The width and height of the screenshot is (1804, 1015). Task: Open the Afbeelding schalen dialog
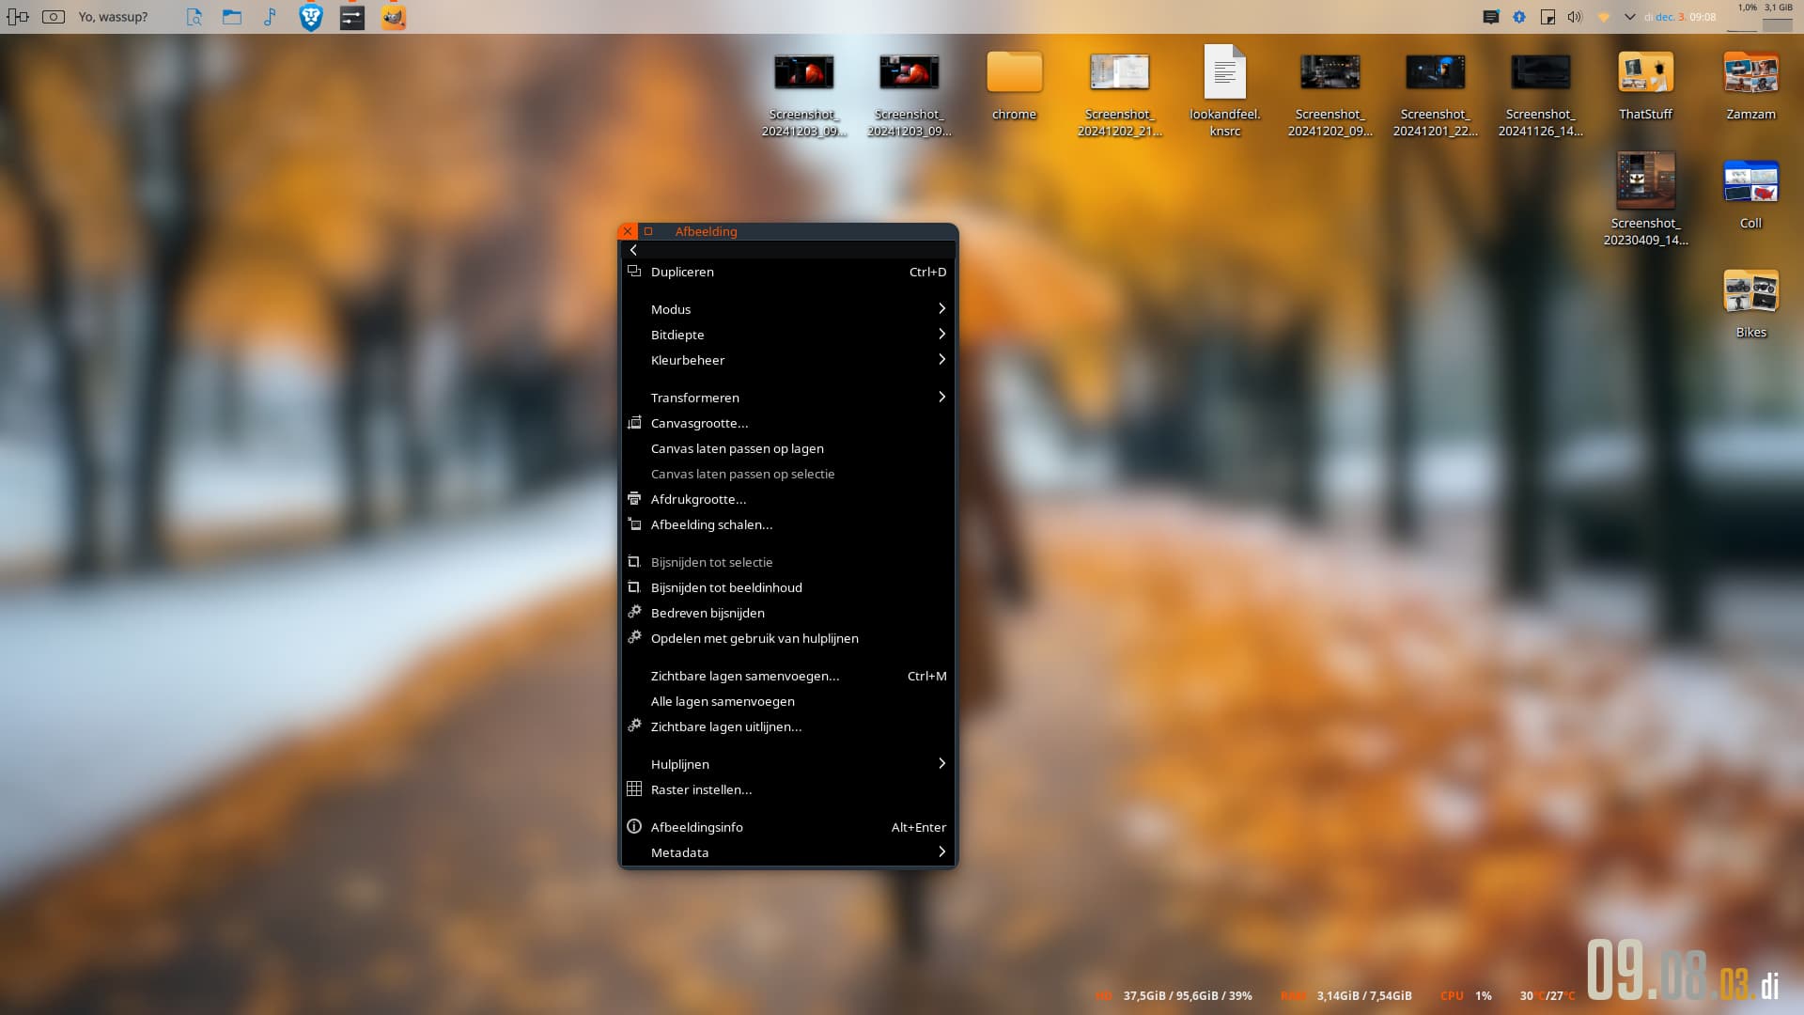711,524
